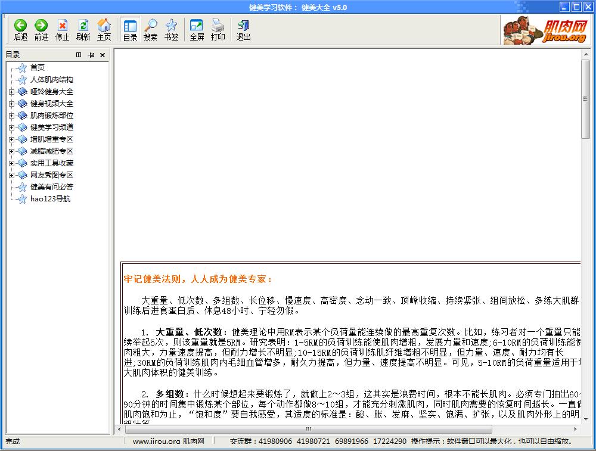Click the 打印 (Print) toolbar icon
This screenshot has width=596, height=451.
coord(218,29)
